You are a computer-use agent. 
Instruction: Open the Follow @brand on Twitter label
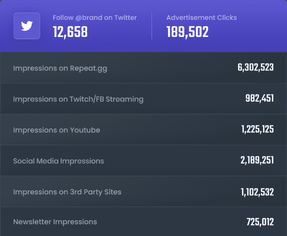coord(94,18)
